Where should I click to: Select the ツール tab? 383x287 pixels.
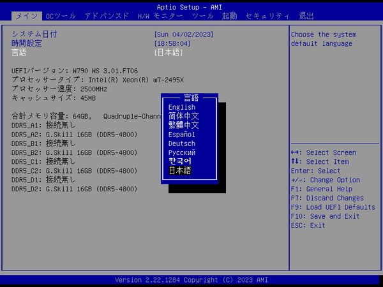pos(202,16)
